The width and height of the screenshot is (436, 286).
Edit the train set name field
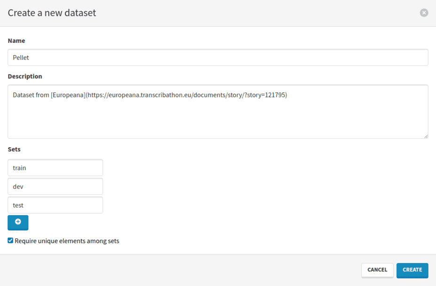click(55, 167)
